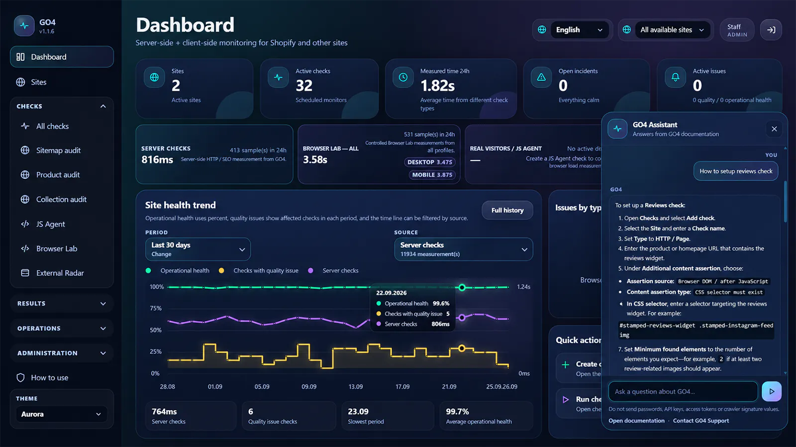Open the Aurora theme dropdown

tap(62, 414)
